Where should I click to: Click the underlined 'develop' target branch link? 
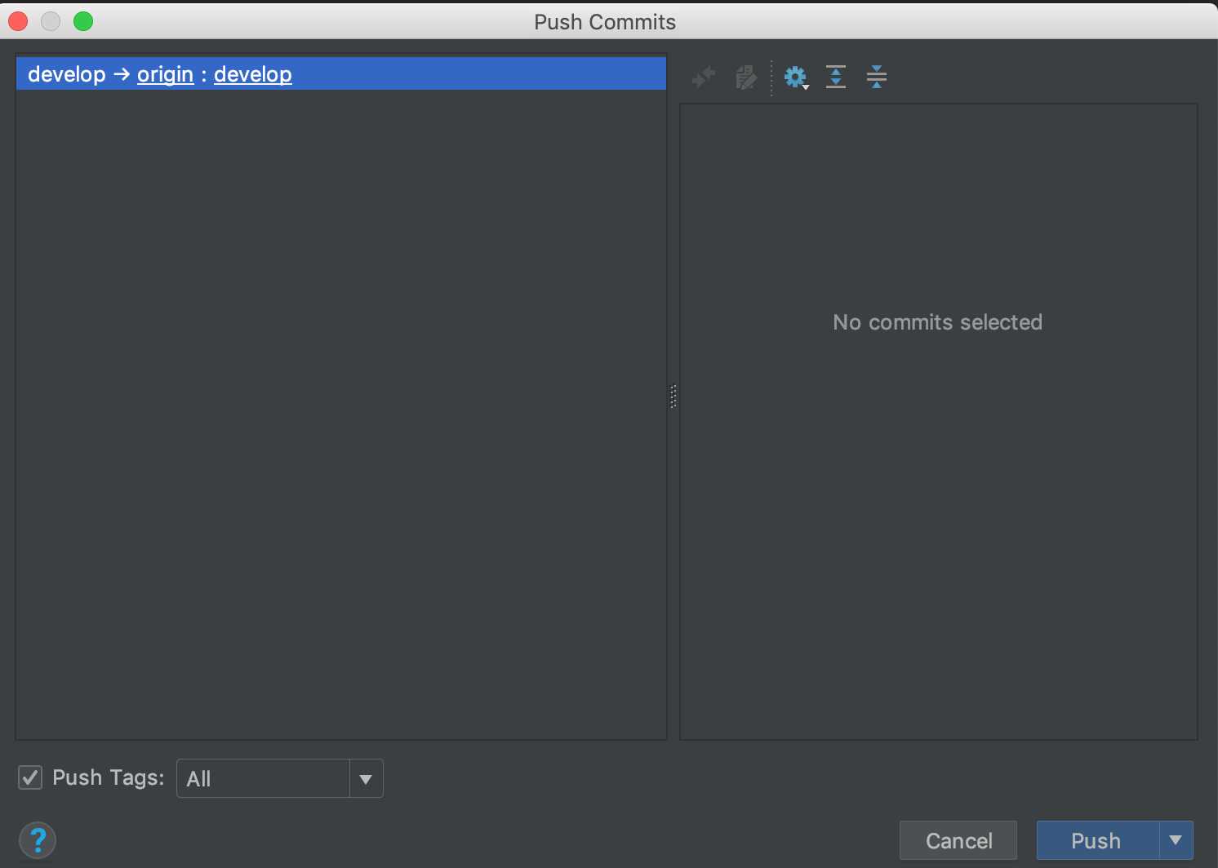252,74
